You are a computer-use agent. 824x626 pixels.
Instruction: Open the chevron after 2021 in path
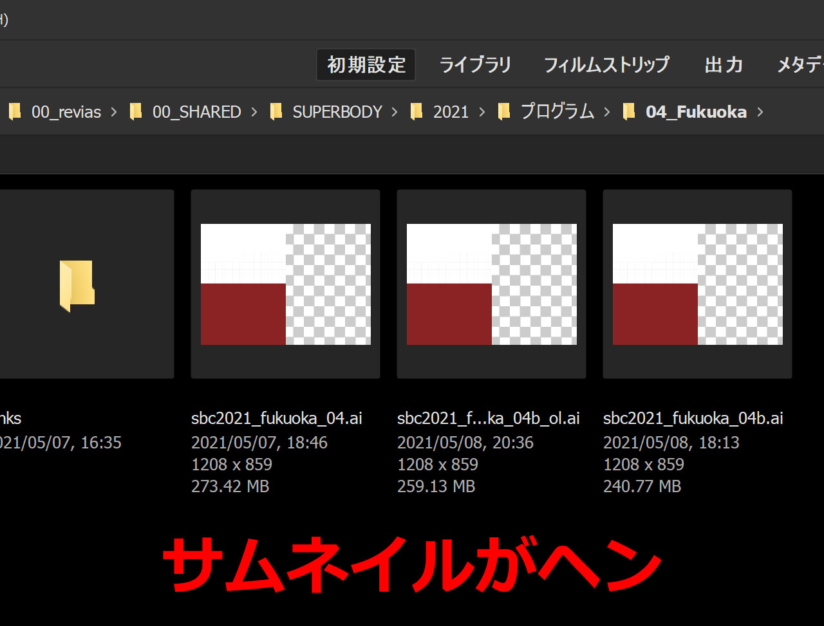[x=482, y=112]
